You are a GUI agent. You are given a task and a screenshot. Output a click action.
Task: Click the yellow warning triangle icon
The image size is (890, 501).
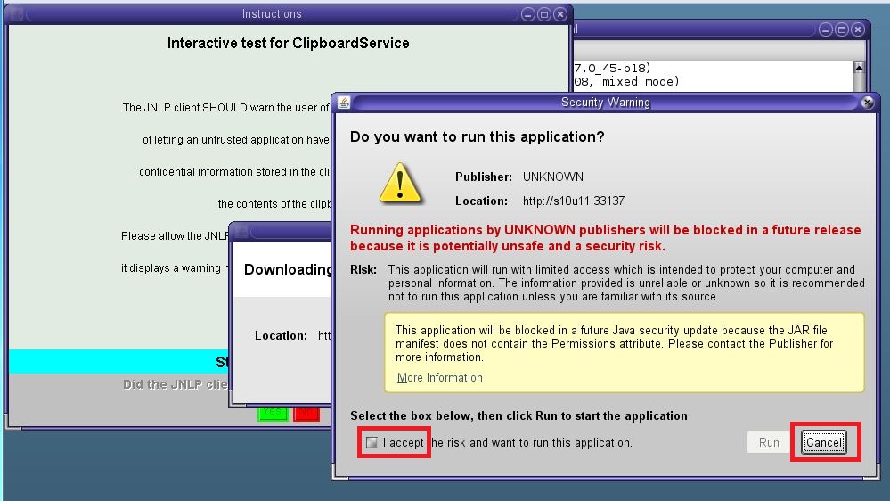401,183
